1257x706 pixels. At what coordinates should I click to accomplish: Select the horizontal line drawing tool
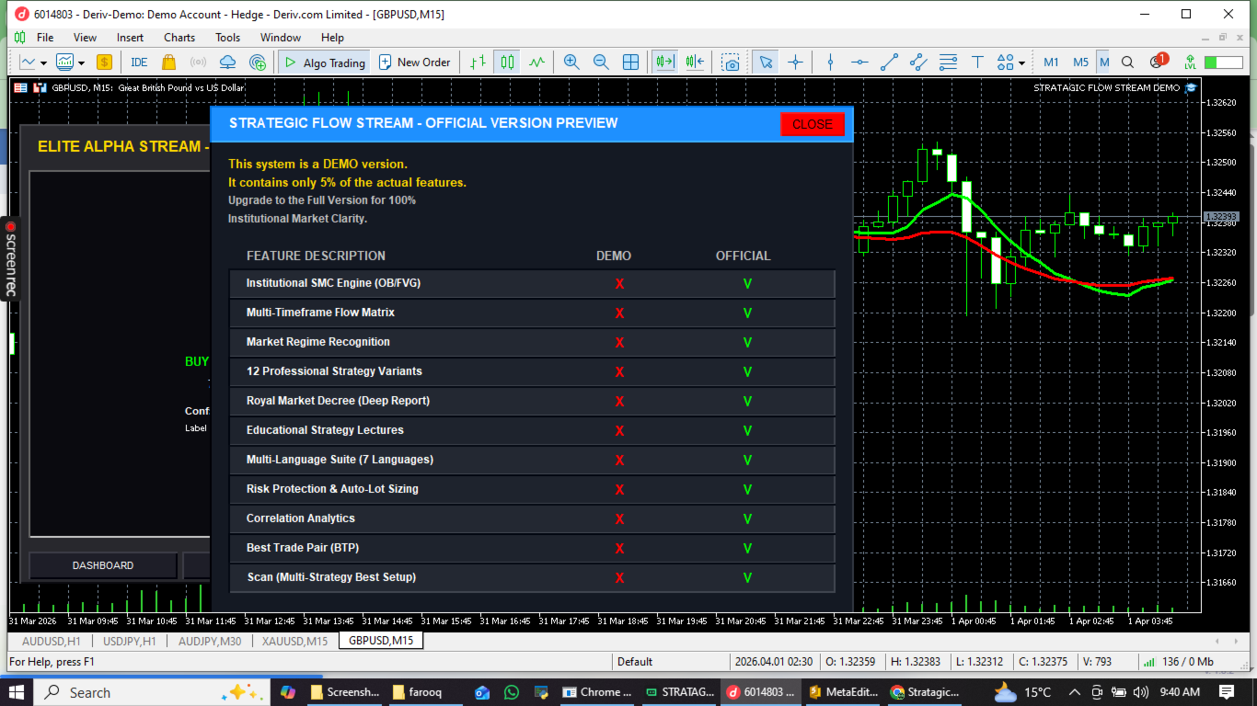click(x=859, y=63)
